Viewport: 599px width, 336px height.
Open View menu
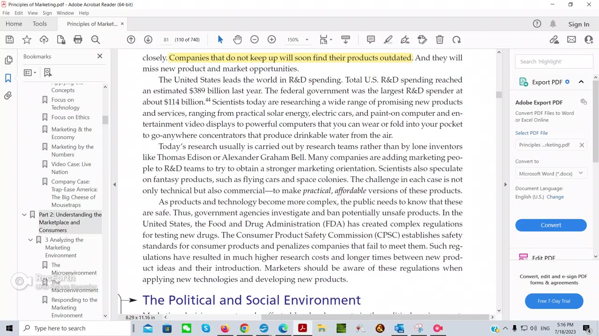[33, 13]
